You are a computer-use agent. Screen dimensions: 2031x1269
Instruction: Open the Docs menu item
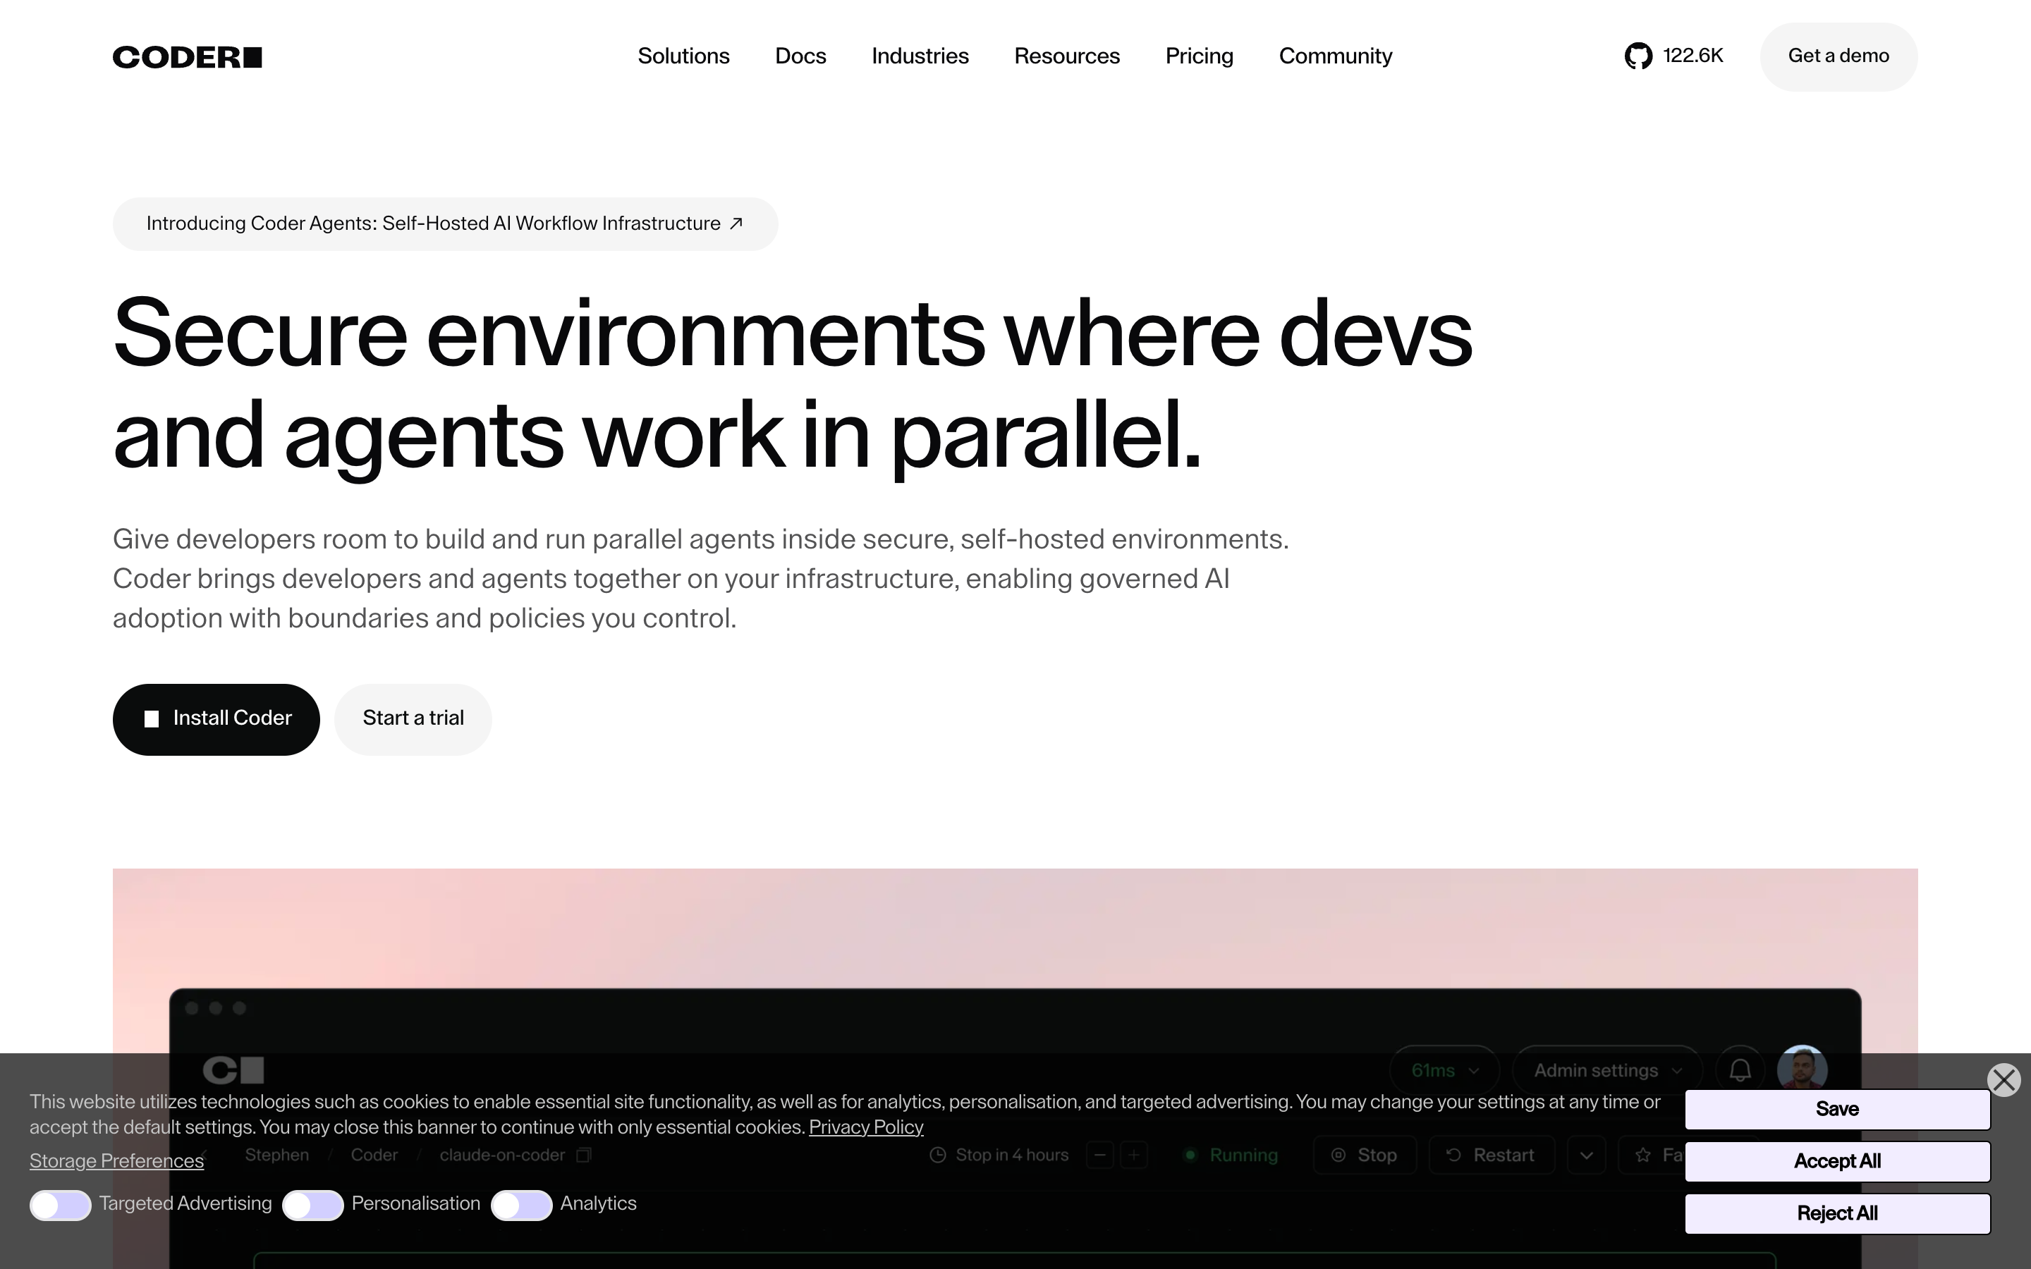(x=800, y=56)
